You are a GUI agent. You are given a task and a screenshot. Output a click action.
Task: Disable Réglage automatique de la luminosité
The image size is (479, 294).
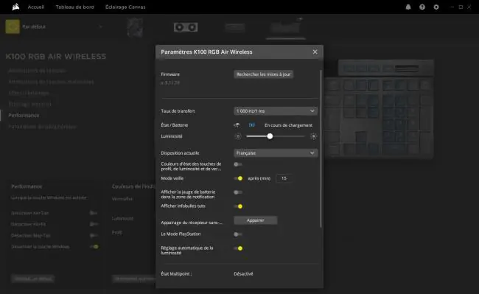coord(238,248)
